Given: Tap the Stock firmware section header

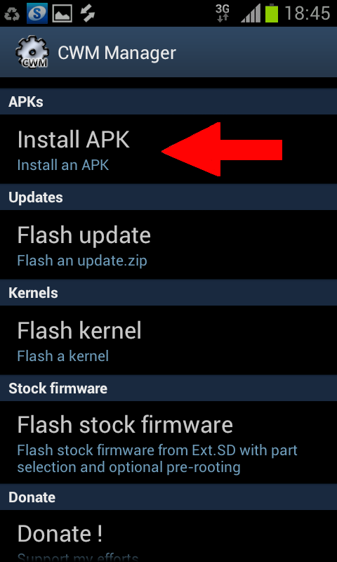Looking at the screenshot, I should (x=168, y=388).
